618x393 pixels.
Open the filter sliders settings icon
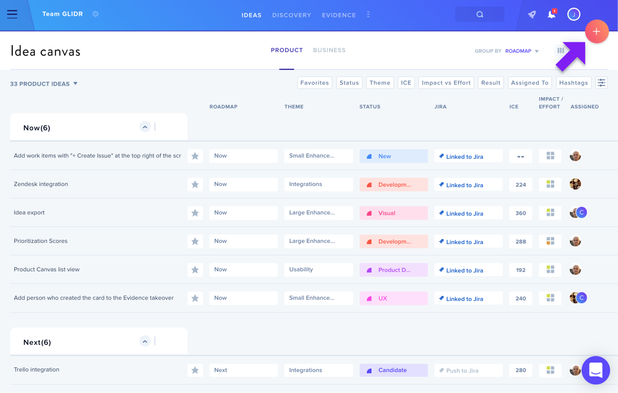point(601,83)
